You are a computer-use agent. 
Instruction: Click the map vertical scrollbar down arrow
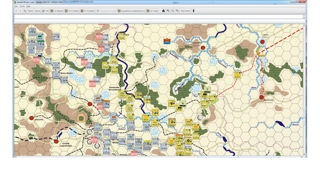coord(304,154)
